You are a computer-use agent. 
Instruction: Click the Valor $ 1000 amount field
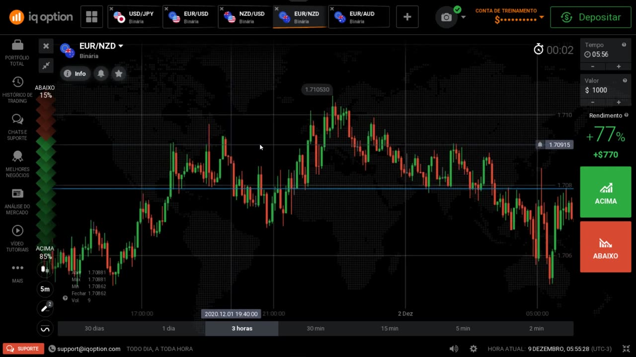coord(606,86)
